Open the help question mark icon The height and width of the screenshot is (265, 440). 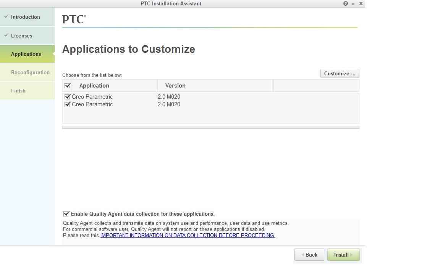345,4
